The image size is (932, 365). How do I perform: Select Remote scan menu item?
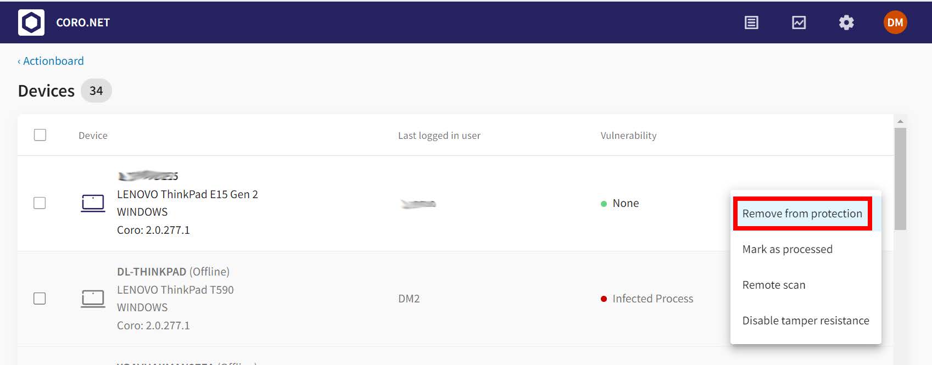[806, 285]
